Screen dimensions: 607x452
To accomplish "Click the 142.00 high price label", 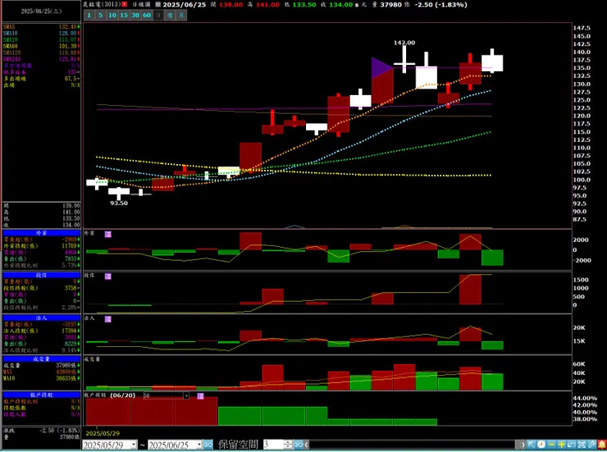I will (404, 43).
